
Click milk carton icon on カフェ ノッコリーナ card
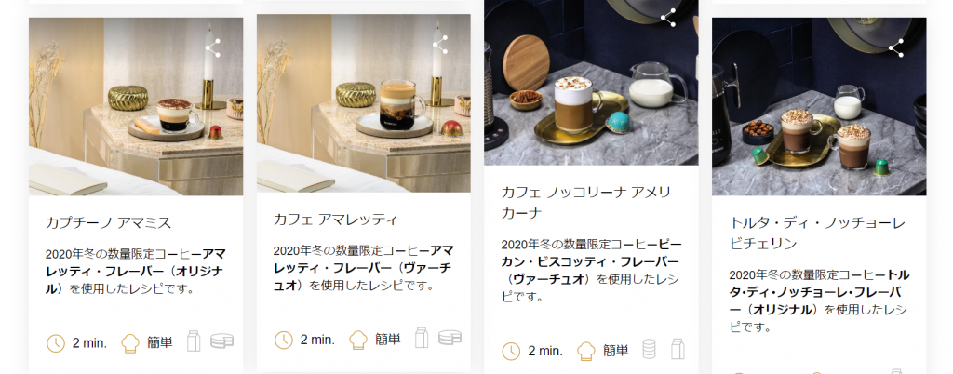[678, 349]
